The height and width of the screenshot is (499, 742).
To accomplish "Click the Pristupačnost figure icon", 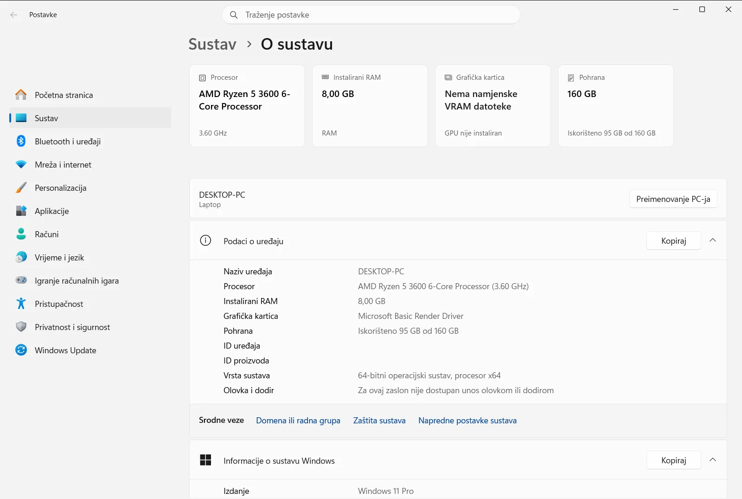I will click(21, 304).
